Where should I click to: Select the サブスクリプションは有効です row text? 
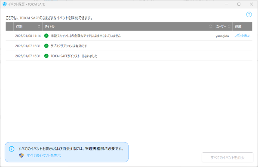click(x=69, y=46)
